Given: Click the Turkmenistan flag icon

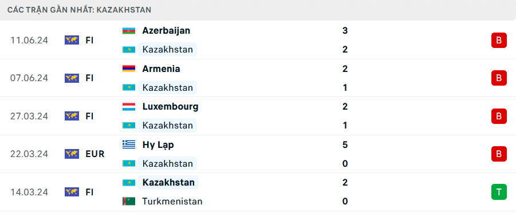Looking at the screenshot, I should pos(129,201).
